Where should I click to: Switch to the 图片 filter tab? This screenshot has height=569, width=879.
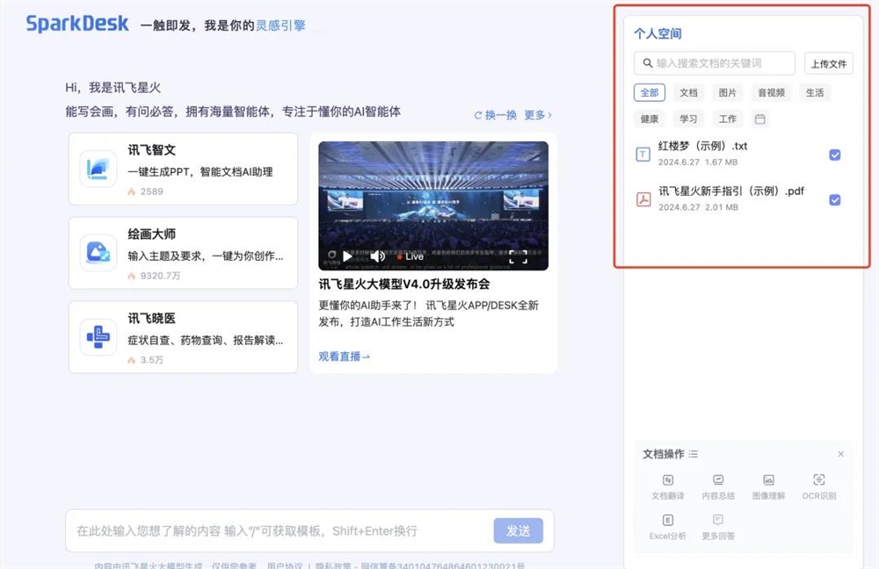730,92
